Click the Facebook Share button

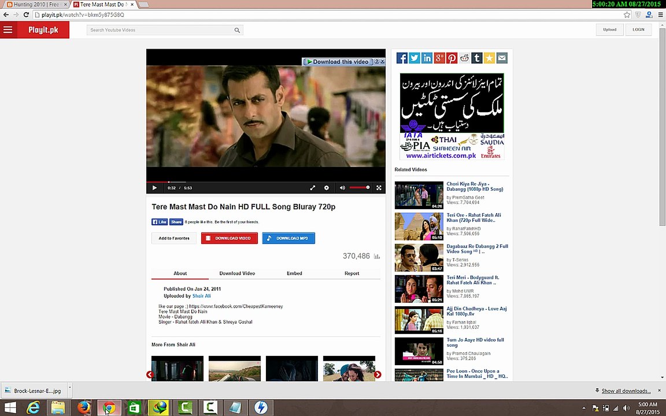pos(176,222)
